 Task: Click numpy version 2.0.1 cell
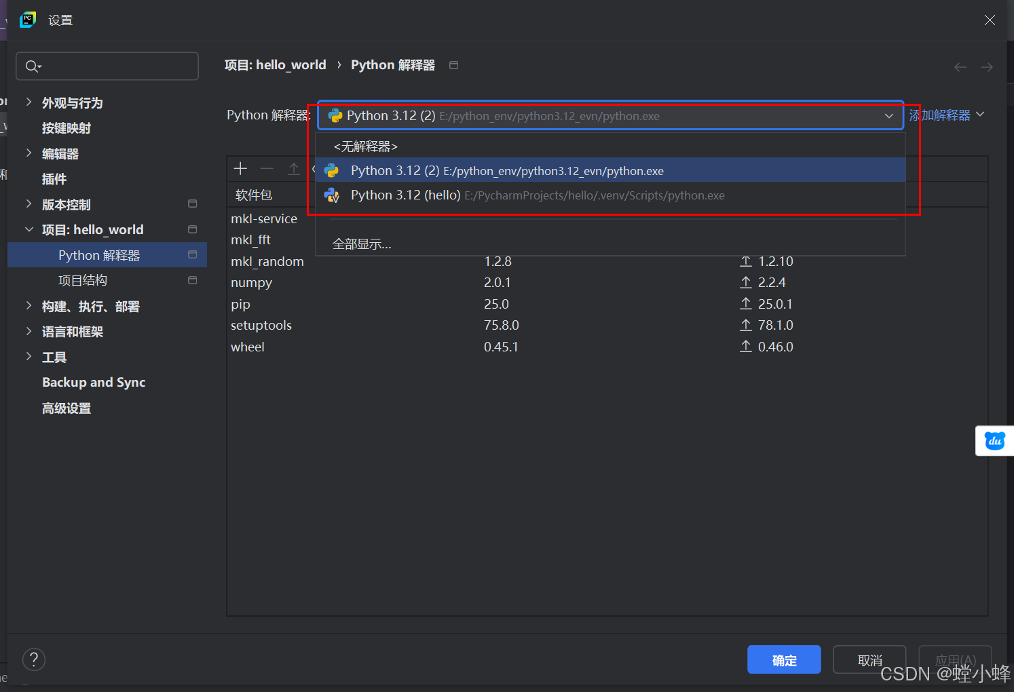(497, 282)
